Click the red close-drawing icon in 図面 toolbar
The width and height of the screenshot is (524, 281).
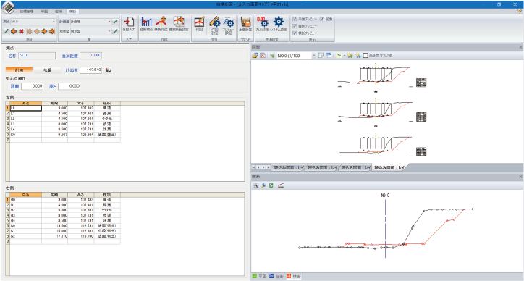(x=263, y=56)
